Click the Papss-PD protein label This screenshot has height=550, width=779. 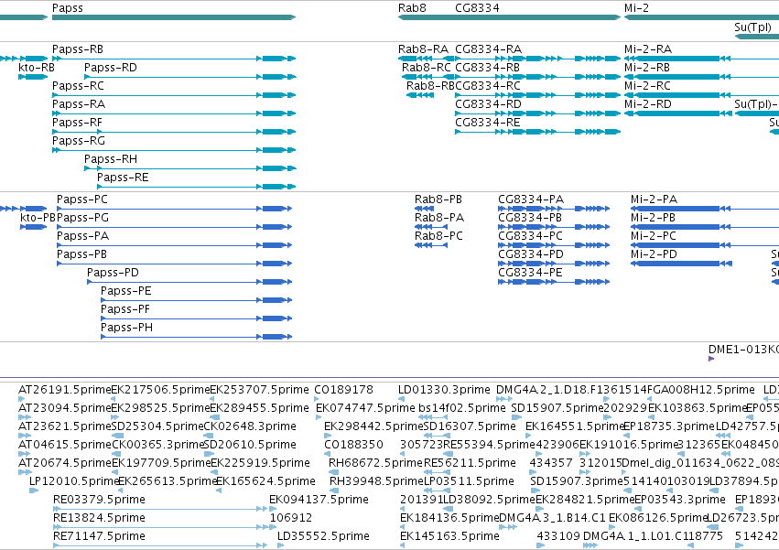pyautogui.click(x=113, y=274)
